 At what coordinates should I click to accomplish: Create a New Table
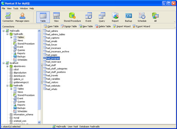point(86,26)
